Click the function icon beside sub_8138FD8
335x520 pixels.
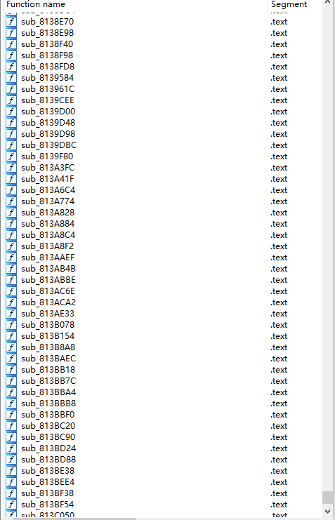click(x=11, y=67)
